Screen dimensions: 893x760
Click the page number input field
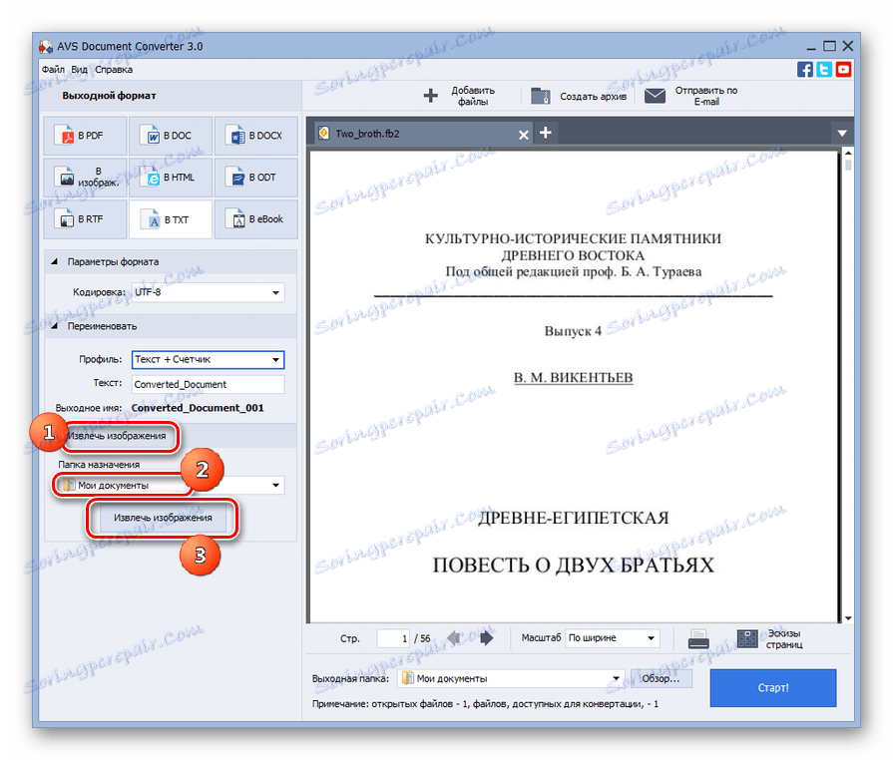tap(393, 638)
